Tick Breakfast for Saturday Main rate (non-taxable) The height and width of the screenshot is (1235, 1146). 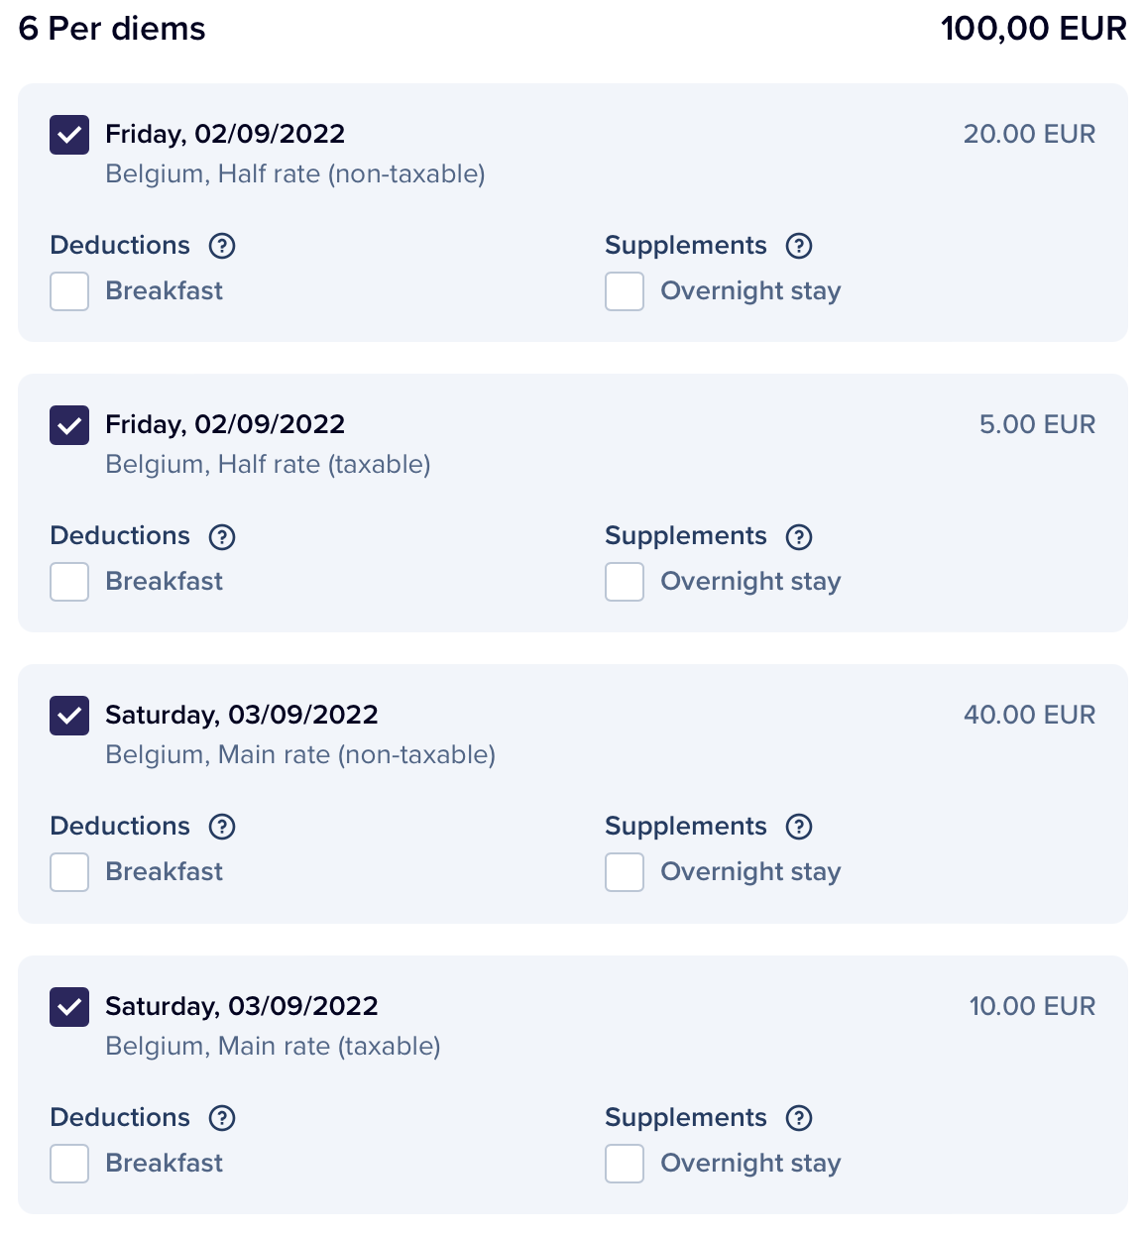coord(69,872)
